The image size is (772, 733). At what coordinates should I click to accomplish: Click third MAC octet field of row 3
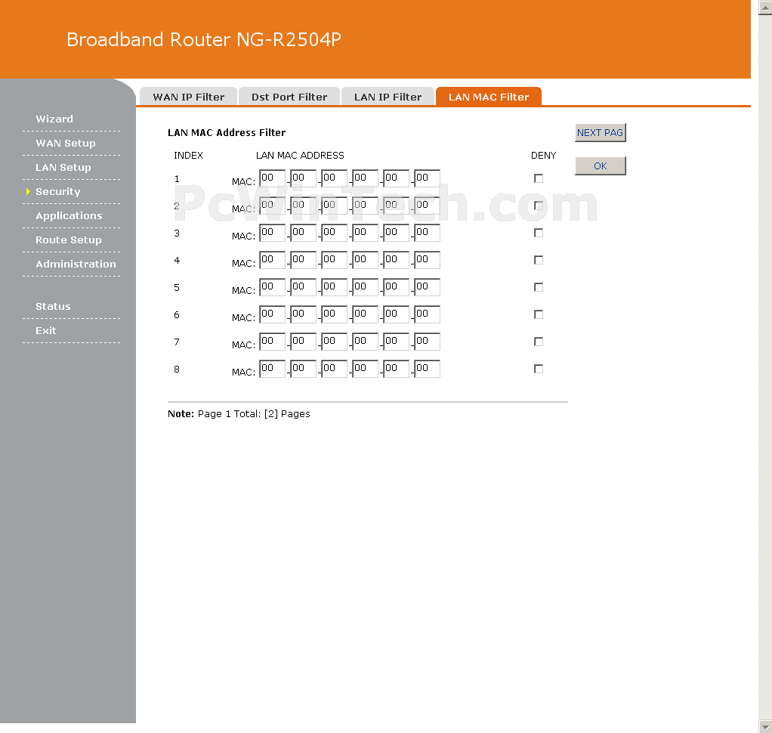(335, 232)
